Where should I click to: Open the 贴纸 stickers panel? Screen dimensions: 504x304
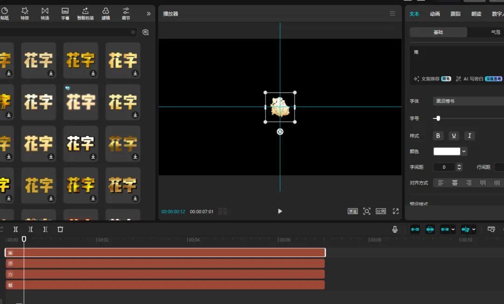5,14
